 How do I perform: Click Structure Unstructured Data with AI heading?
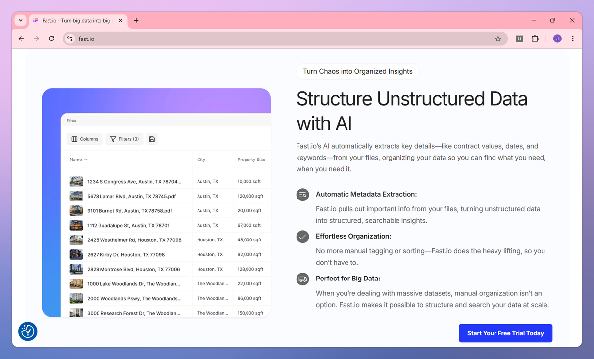tap(412, 111)
